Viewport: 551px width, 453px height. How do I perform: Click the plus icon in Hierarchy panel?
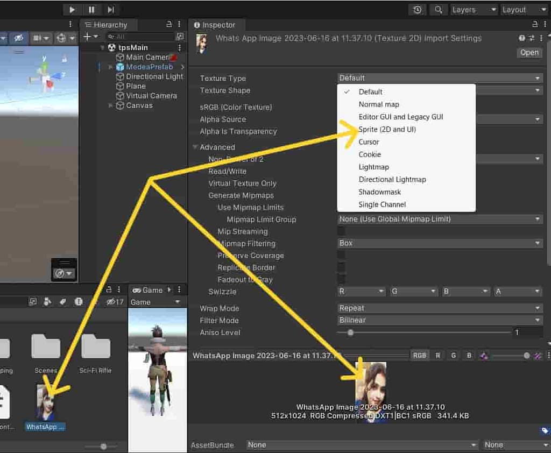[87, 37]
